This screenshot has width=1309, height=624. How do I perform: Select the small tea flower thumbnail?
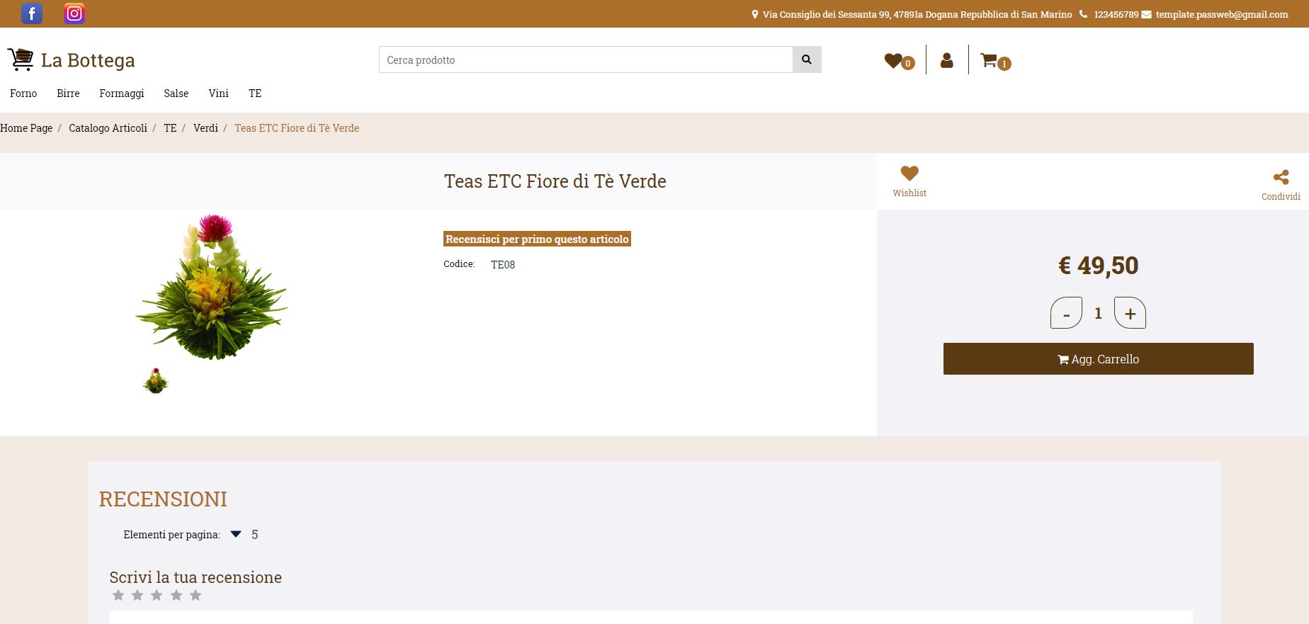(156, 381)
